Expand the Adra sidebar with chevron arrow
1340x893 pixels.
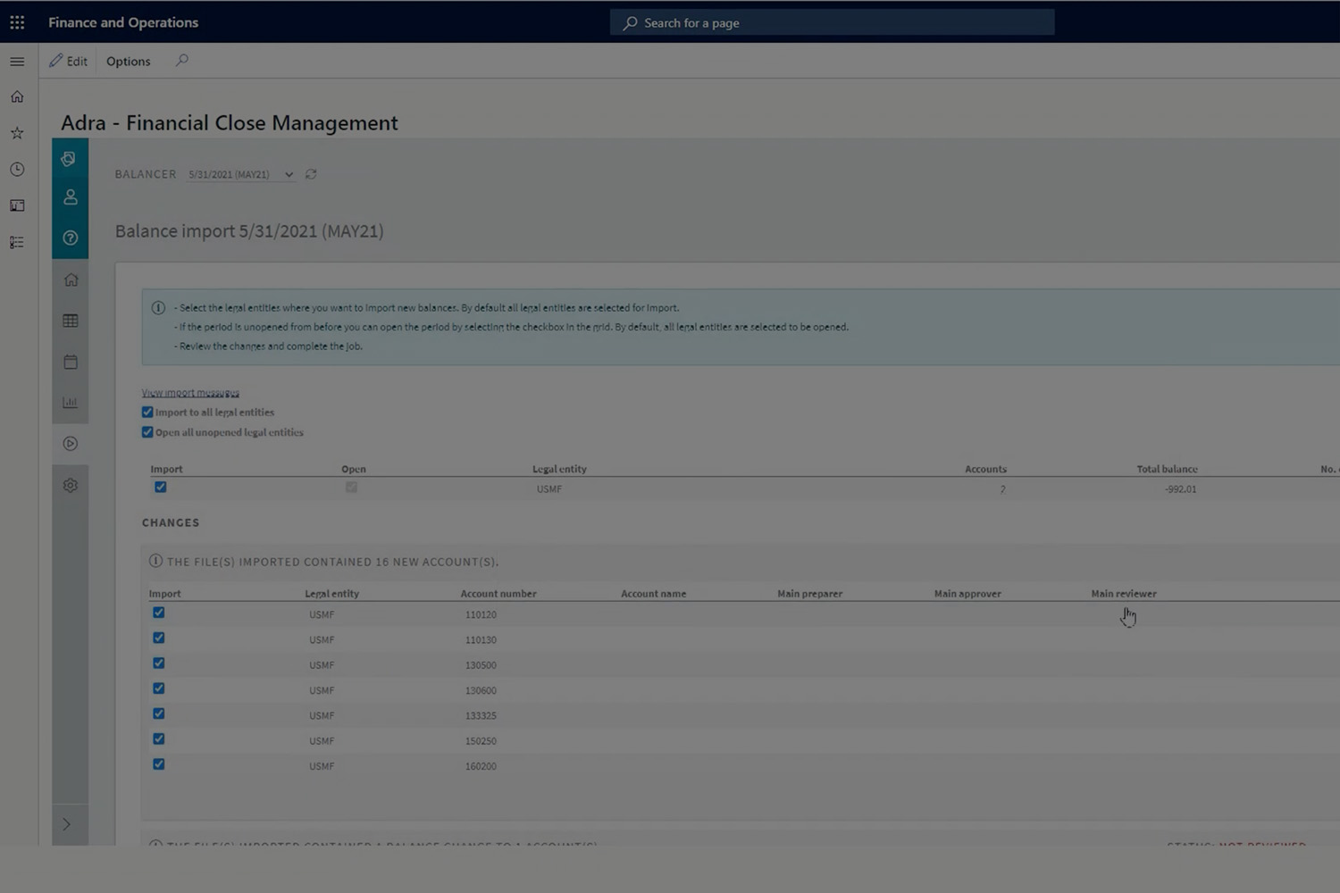click(67, 824)
